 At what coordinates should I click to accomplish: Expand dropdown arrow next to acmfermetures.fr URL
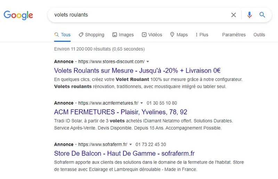coord(141,103)
